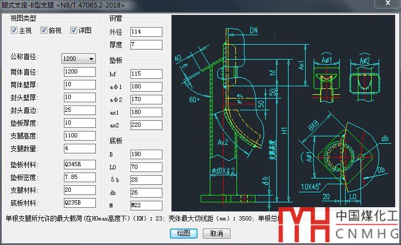Close the dialog with the X button
The image size is (401, 245).
(x=388, y=3)
